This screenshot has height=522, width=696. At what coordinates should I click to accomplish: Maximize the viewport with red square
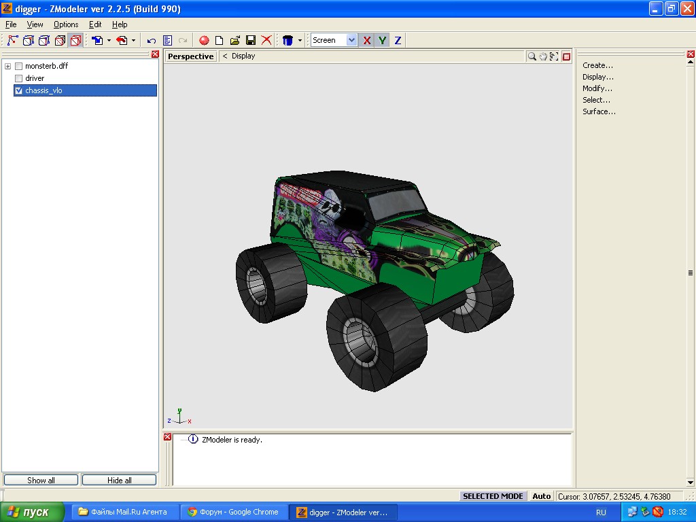pyautogui.click(x=566, y=56)
